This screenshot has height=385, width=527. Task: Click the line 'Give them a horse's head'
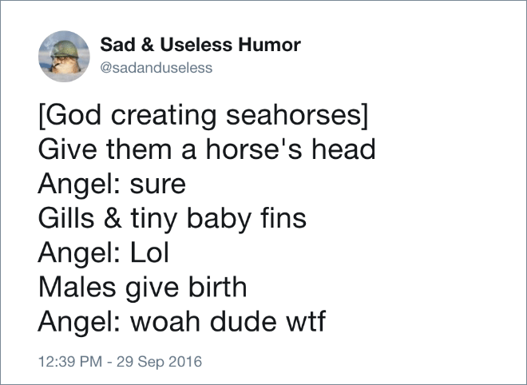pos(207,149)
